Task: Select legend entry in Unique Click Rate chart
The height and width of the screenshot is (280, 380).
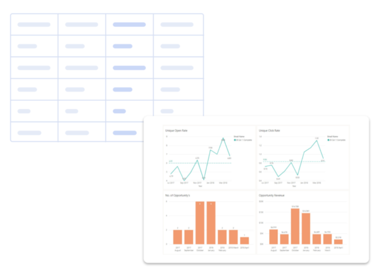Action: tap(337, 140)
